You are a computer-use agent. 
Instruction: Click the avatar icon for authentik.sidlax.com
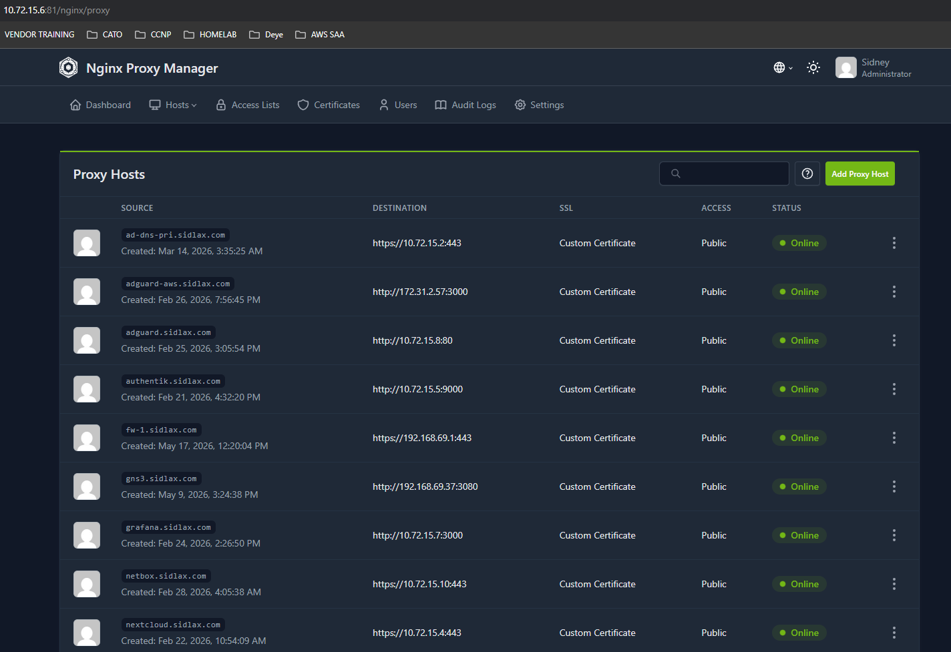[x=87, y=389]
